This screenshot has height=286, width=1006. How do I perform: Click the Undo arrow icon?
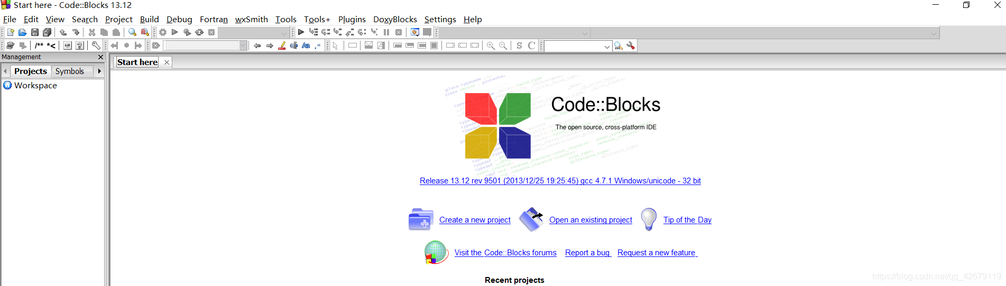click(x=63, y=32)
